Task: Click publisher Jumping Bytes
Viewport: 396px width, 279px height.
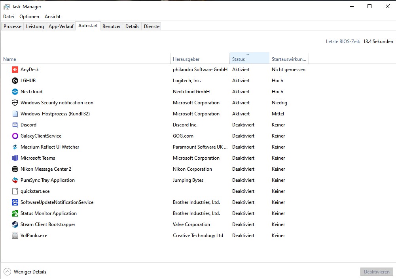Action: click(188, 180)
